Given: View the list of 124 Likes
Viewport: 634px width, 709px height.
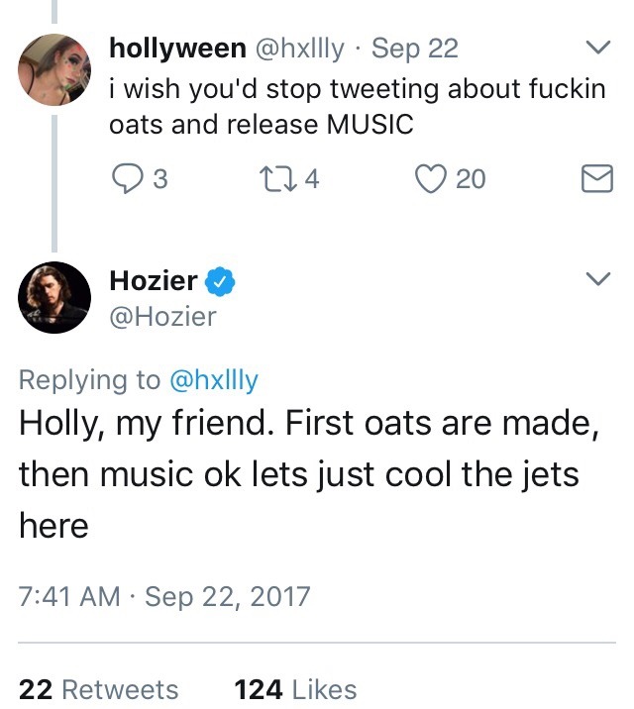Looking at the screenshot, I should pyautogui.click(x=295, y=689).
